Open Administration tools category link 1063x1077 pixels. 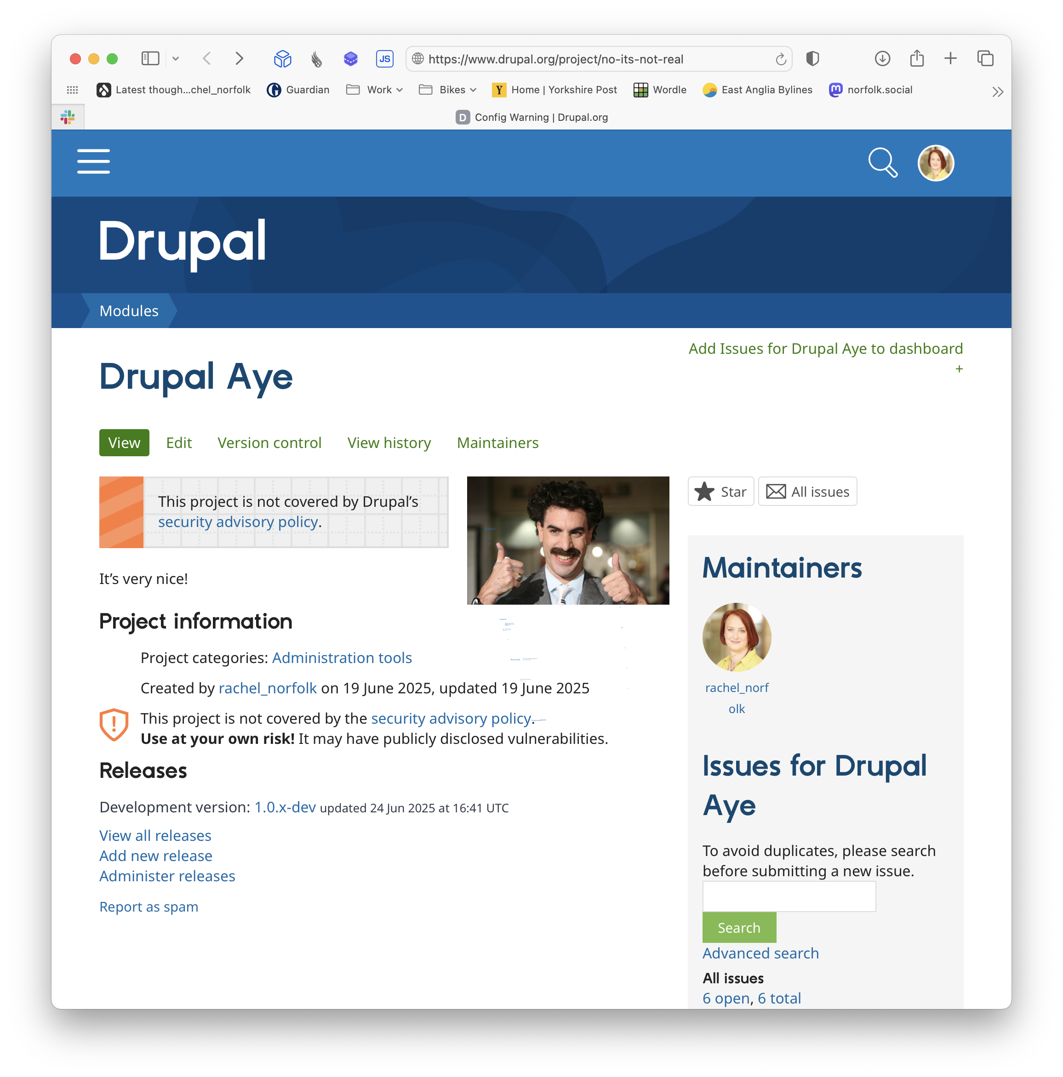342,658
